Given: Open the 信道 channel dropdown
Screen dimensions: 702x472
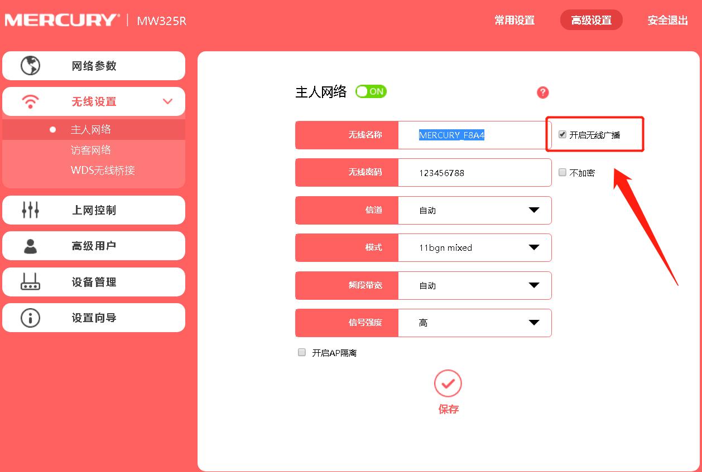Looking at the screenshot, I should click(534, 210).
